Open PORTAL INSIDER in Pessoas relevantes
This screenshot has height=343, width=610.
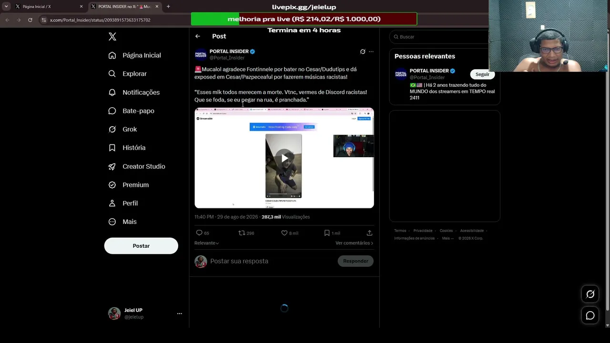coord(429,71)
